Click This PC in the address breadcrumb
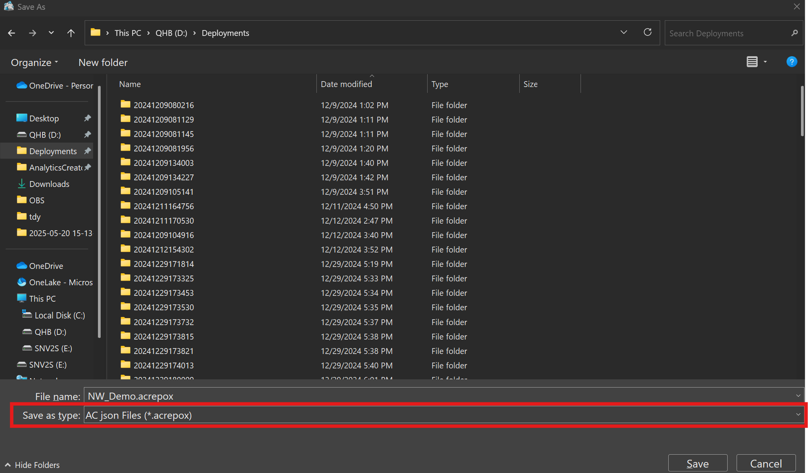 [128, 33]
